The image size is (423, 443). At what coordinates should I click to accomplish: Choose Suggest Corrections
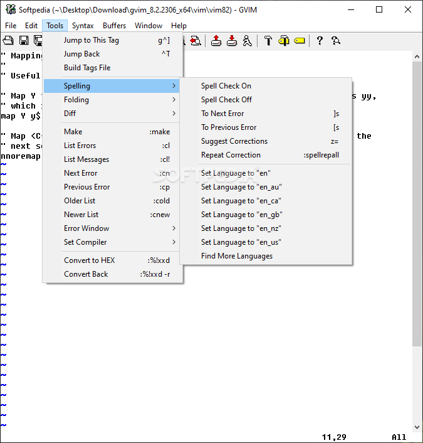click(x=266, y=141)
